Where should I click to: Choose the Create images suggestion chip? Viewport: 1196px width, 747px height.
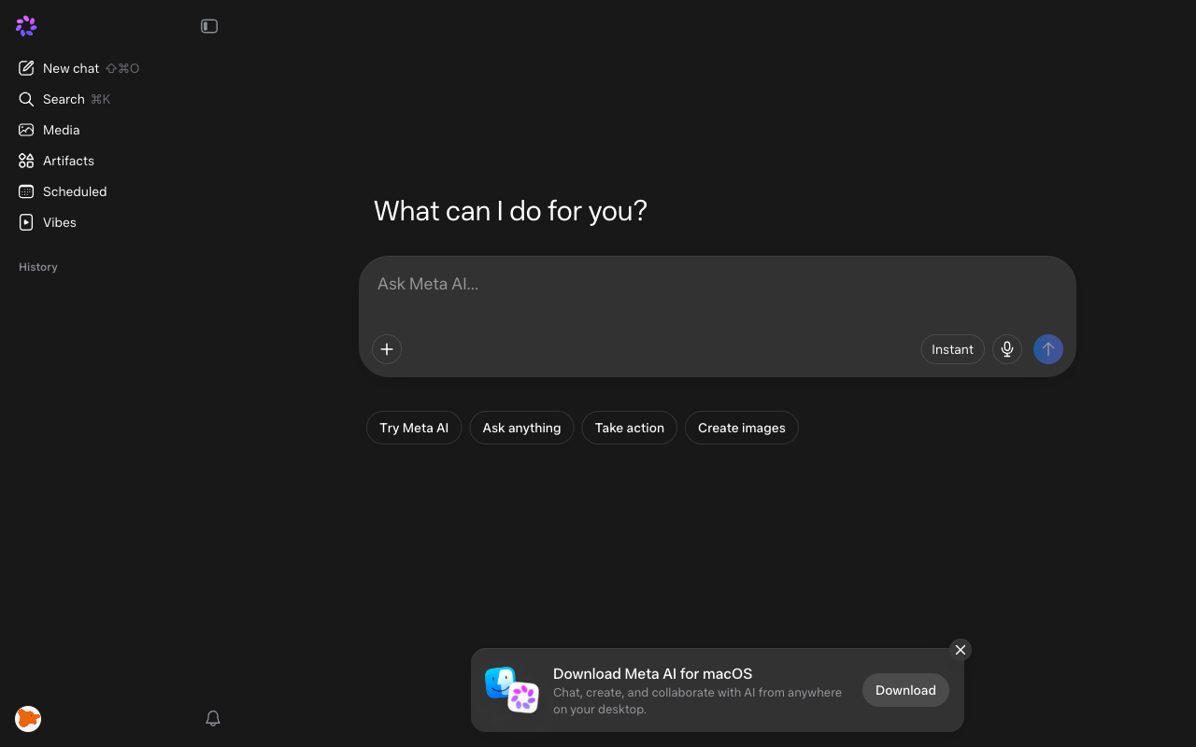click(x=742, y=428)
